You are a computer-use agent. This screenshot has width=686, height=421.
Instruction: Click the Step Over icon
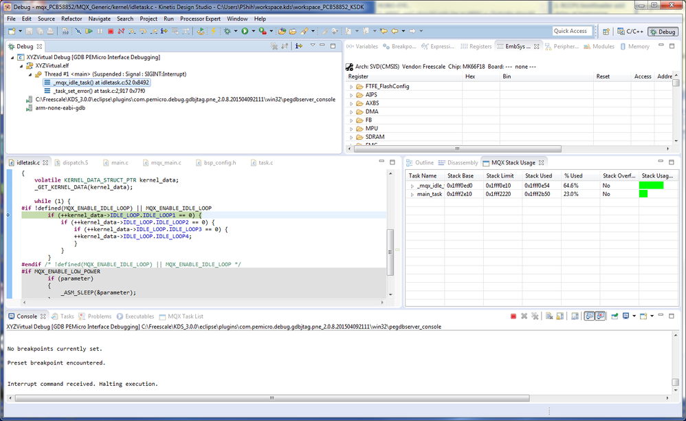coord(142,31)
